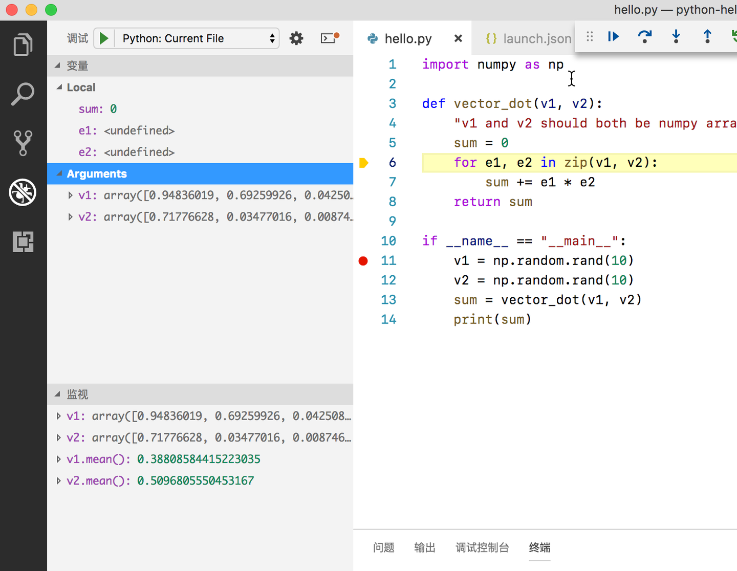Open the 终端 panel tab

pyautogui.click(x=539, y=547)
